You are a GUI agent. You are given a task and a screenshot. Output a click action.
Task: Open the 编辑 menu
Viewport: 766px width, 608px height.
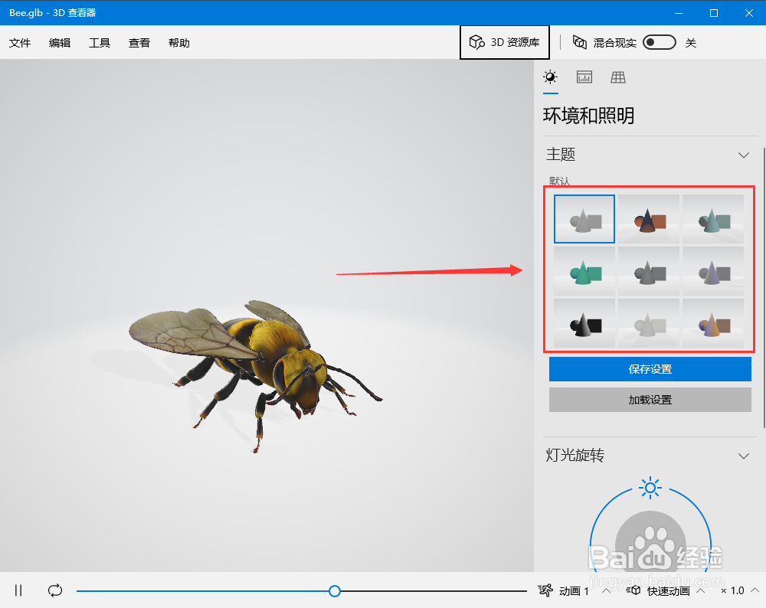tap(60, 43)
